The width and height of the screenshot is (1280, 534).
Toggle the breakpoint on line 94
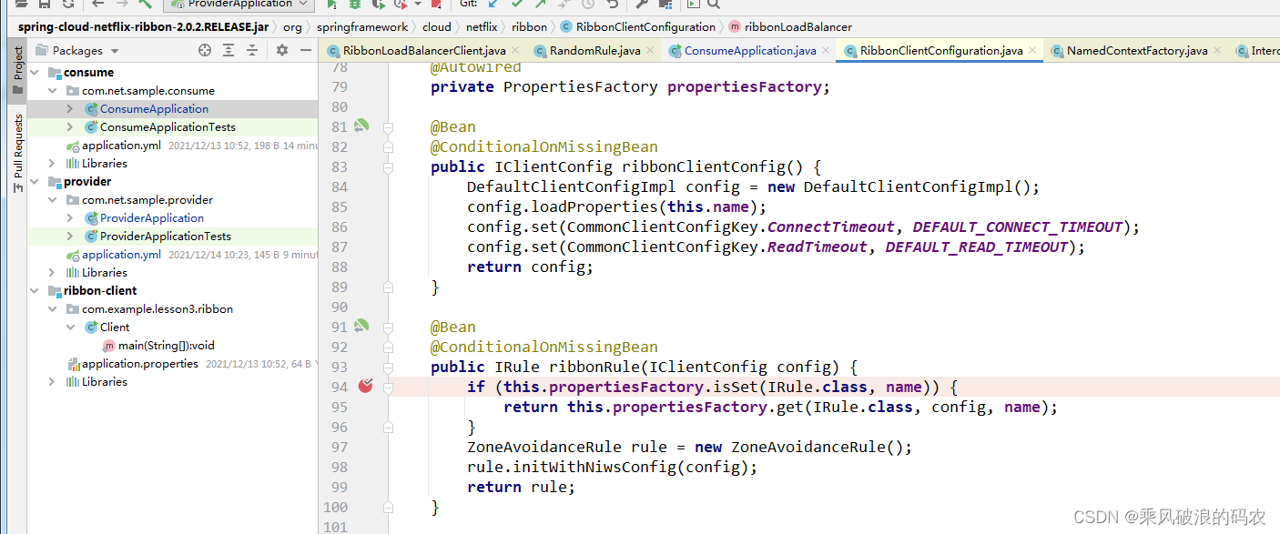point(366,386)
